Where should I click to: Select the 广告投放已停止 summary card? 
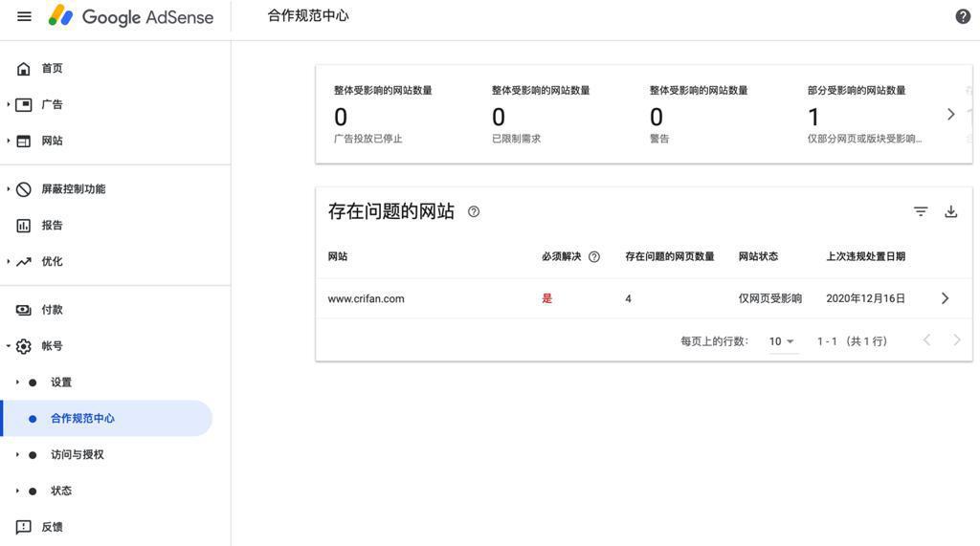(x=383, y=115)
